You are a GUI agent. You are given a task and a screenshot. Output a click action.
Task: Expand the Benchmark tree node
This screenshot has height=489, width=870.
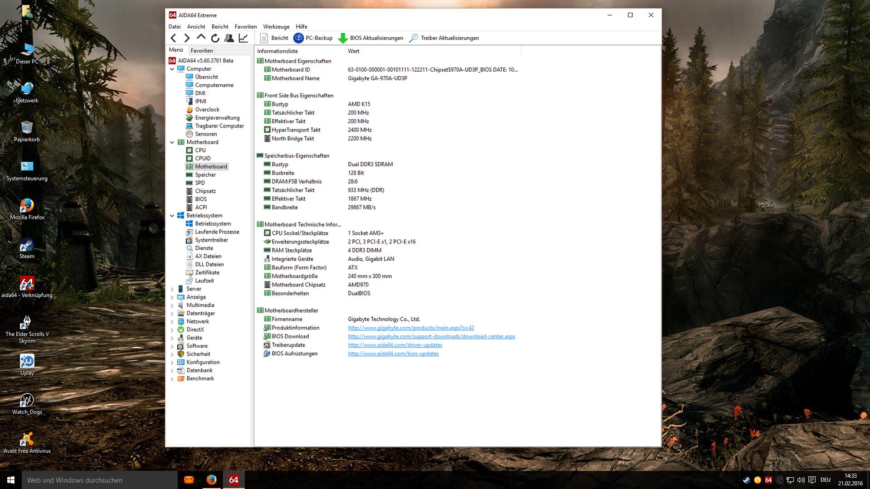[x=172, y=379]
